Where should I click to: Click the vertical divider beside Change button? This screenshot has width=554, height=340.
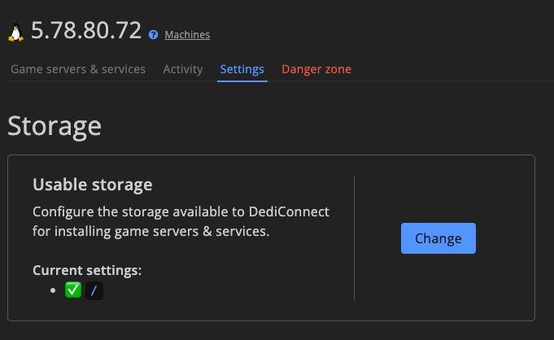(354, 238)
